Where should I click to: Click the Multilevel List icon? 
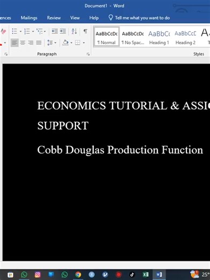(x=39, y=31)
